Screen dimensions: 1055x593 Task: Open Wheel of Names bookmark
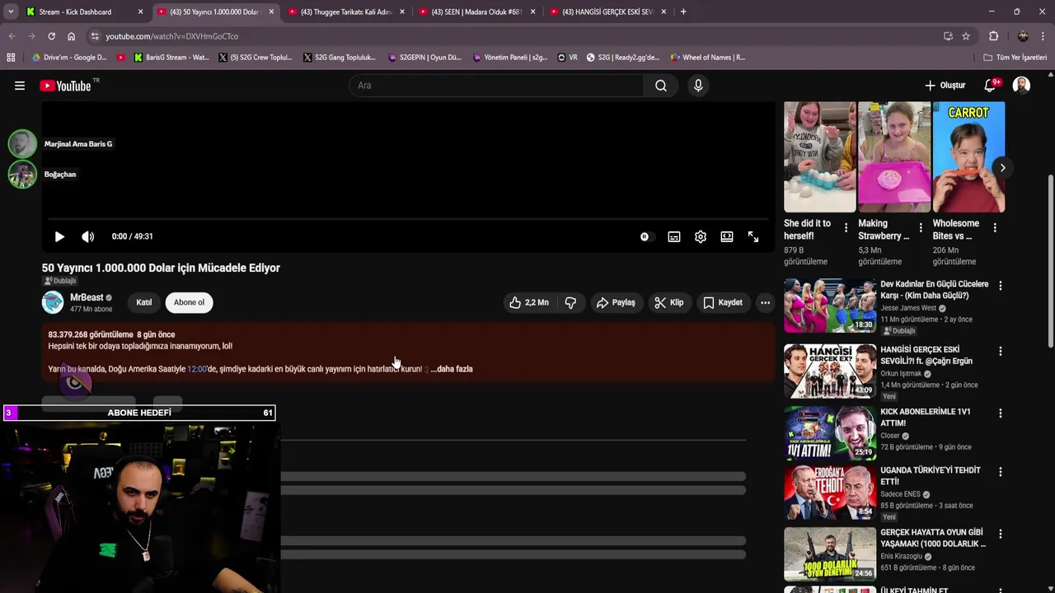[708, 58]
